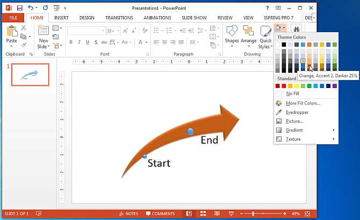Screen dimensions: 360x220
Task: Click the Start text box on slide
Action: point(159,164)
